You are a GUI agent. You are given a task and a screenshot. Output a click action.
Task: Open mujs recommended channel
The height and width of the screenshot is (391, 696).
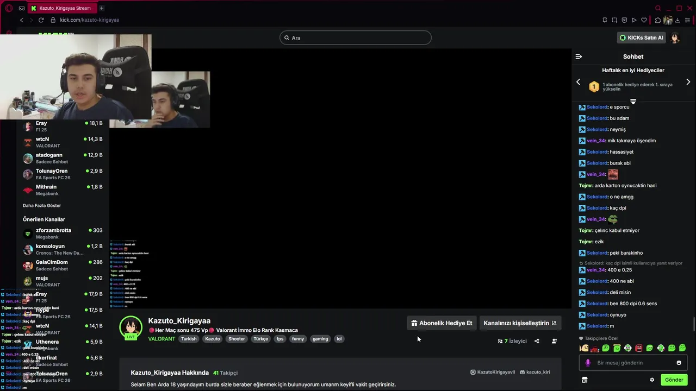pos(63,281)
